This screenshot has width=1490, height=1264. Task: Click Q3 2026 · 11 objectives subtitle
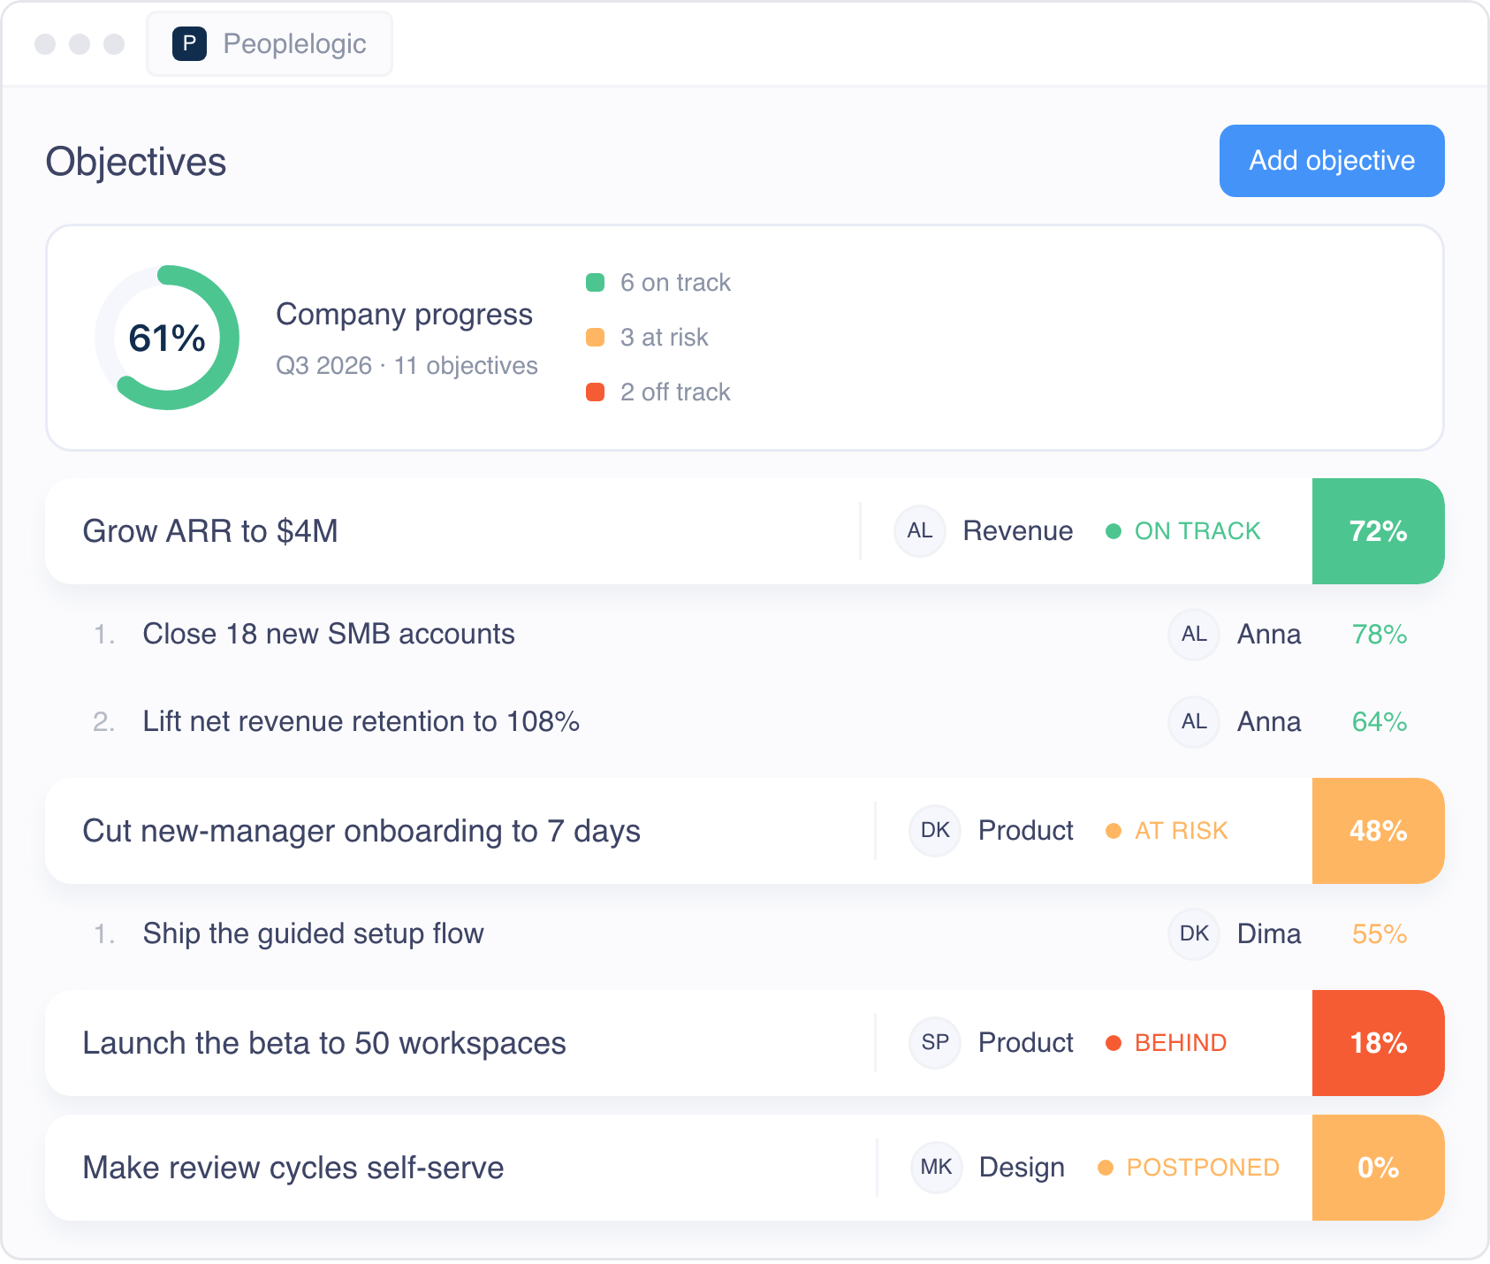click(x=407, y=366)
